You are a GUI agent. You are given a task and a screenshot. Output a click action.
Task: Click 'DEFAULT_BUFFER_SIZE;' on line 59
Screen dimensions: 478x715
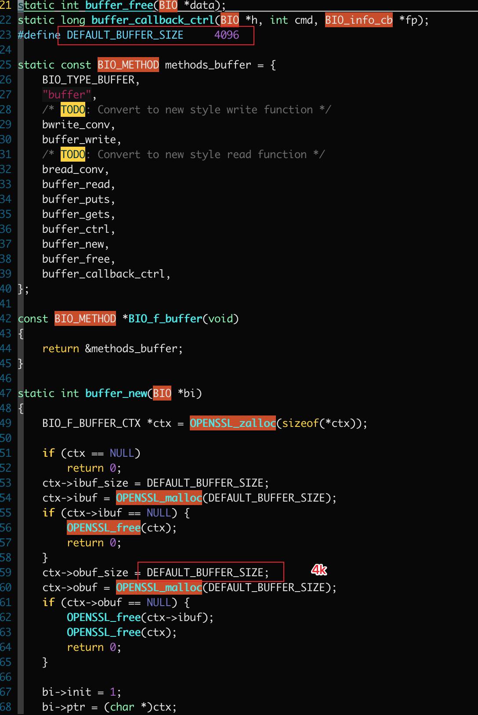tap(208, 573)
